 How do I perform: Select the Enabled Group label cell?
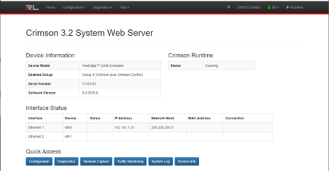tap(53, 75)
